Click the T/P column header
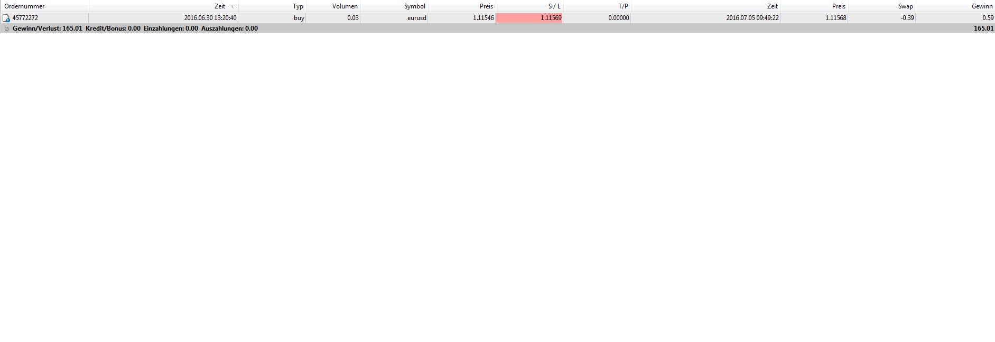The width and height of the screenshot is (995, 342). point(597,6)
